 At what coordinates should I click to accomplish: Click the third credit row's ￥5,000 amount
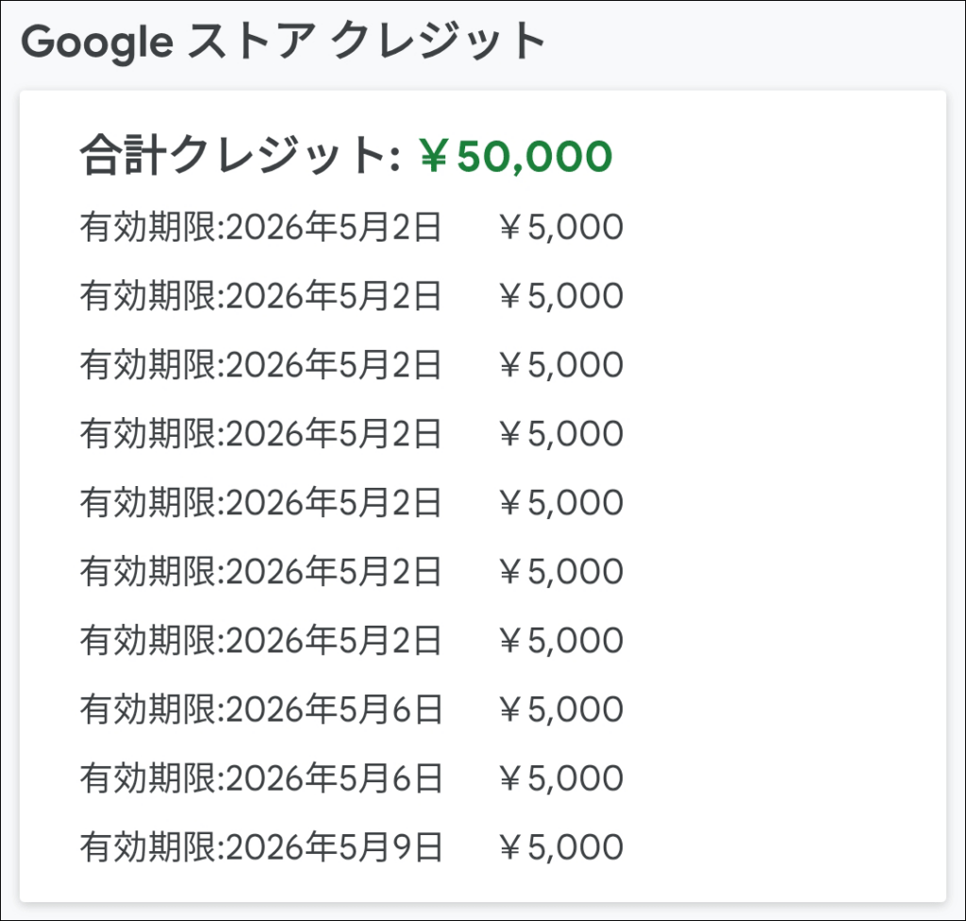(560, 365)
